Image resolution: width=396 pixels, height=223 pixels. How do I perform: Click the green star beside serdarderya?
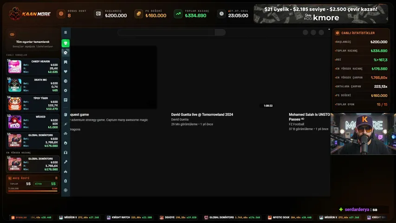point(341,210)
